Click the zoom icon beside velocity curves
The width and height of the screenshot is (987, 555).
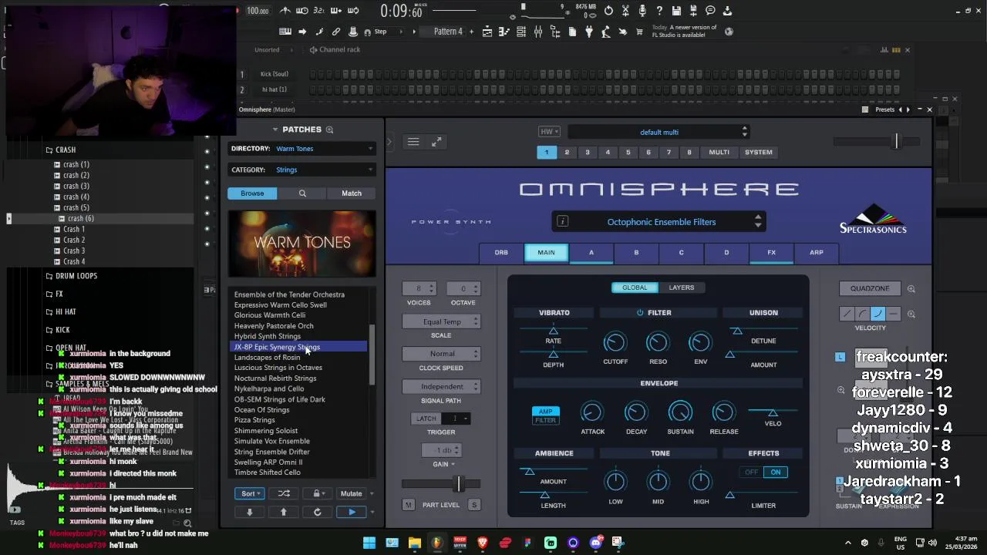(911, 314)
